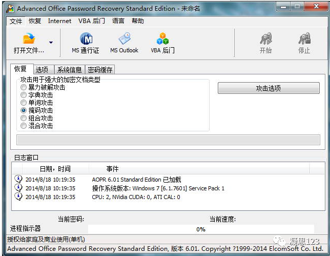The width and height of the screenshot is (330, 256).
Task: Click the 0% progress indicator bar
Action: 201,229
